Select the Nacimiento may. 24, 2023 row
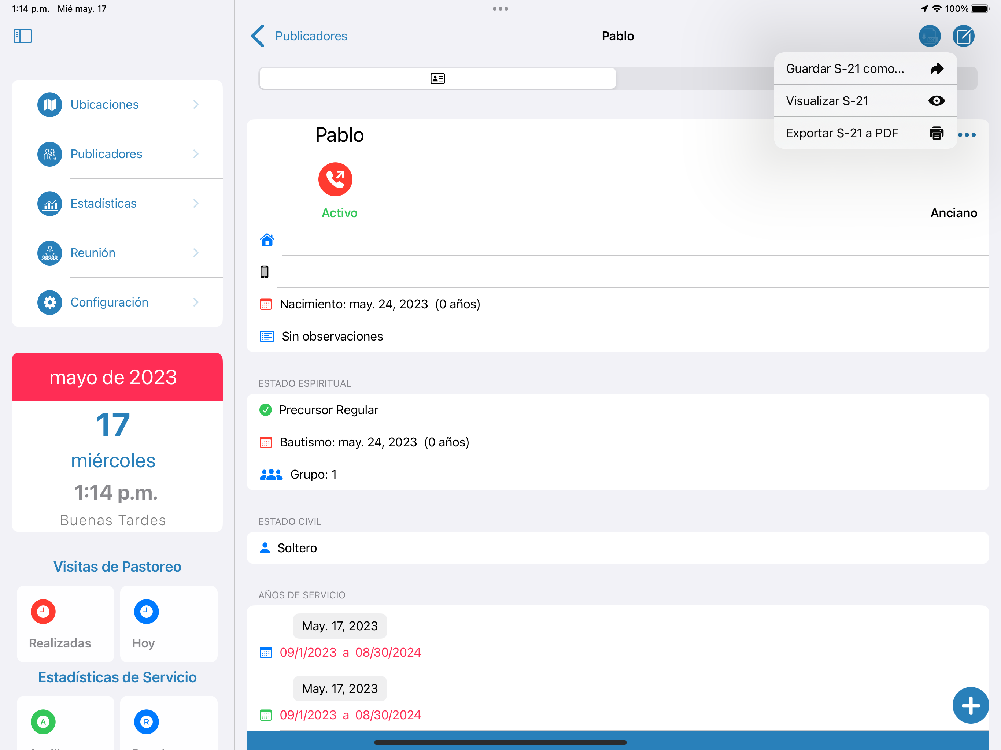The image size is (1001, 750). point(618,304)
